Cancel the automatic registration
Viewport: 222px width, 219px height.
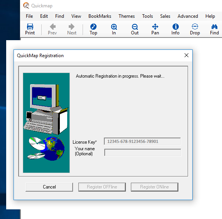49,187
